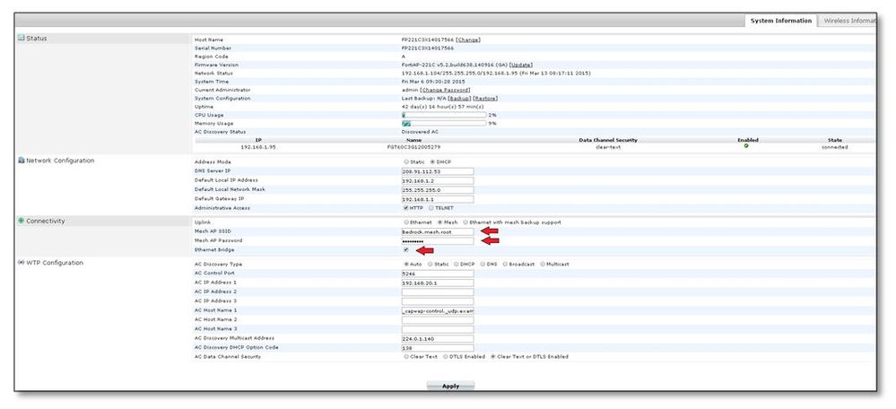Enable TELNET administrative access checkbox
Image resolution: width=896 pixels, height=409 pixels.
click(x=431, y=208)
